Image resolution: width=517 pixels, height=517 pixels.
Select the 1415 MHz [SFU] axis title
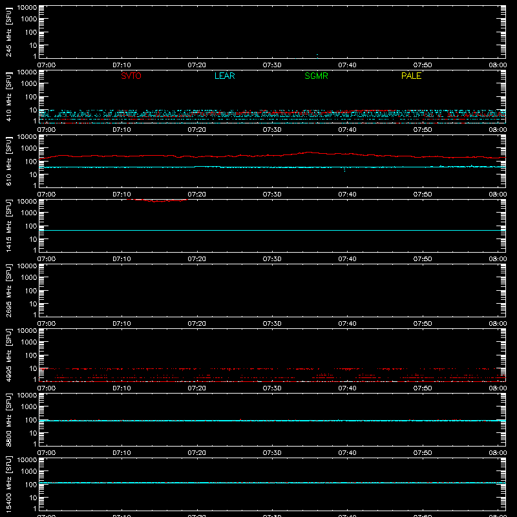8,226
